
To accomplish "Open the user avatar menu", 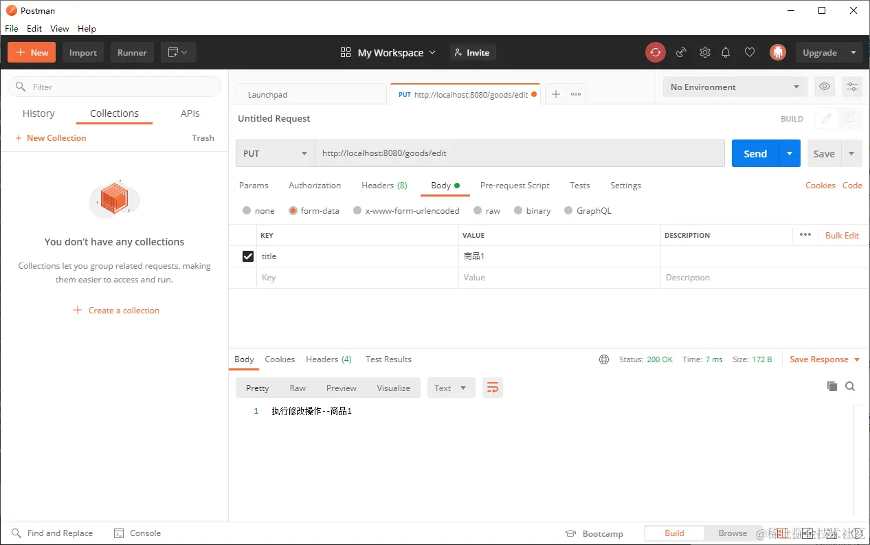I will click(778, 52).
